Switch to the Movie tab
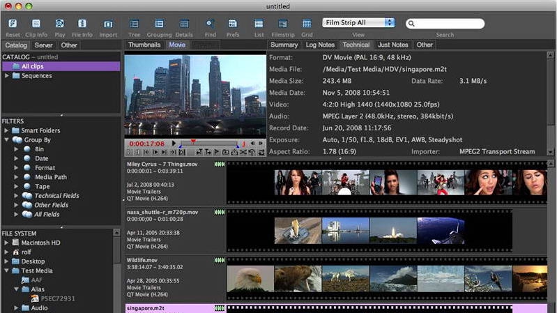 click(177, 45)
